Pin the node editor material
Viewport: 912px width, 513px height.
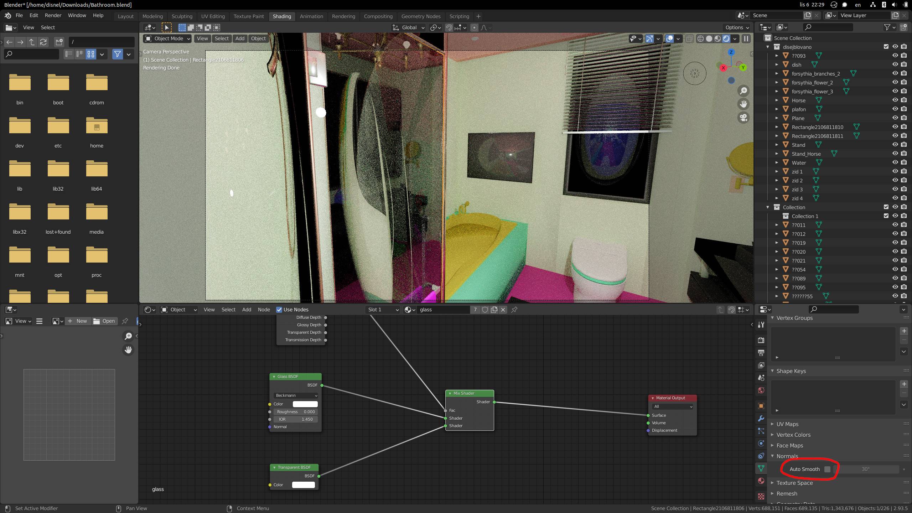[x=514, y=310]
